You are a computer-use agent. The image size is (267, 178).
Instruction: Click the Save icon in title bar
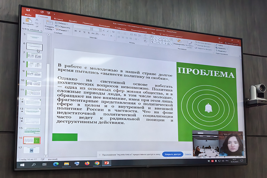pyautogui.click(x=28, y=10)
